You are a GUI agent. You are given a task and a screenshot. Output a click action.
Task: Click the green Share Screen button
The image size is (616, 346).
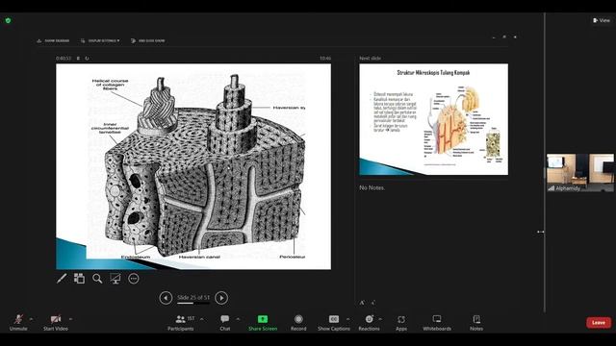263,323
